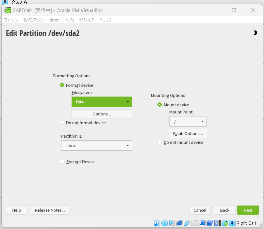Screen dimensions: 264x229
Task: Proceed with the Next button
Action: [248, 210]
